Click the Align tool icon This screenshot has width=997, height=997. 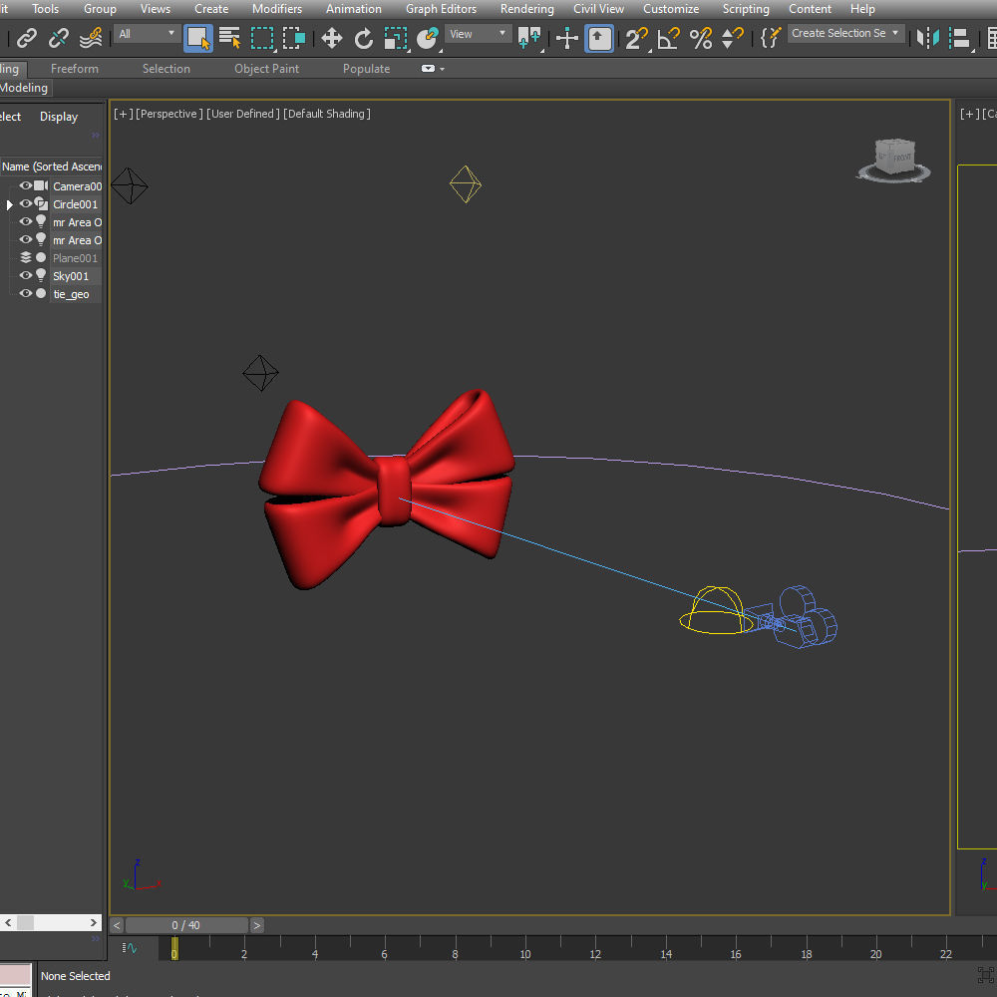point(960,38)
